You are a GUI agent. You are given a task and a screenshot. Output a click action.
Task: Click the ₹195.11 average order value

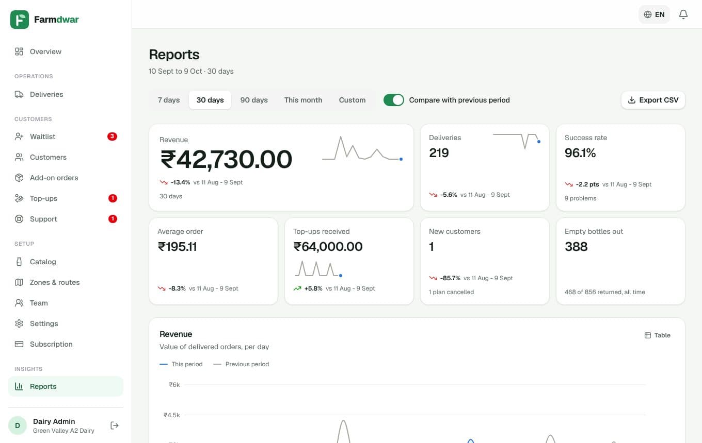(x=177, y=247)
